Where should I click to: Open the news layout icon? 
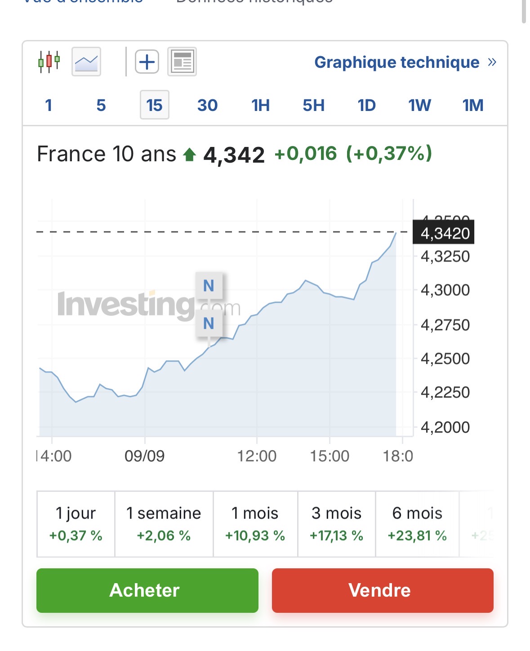coord(182,62)
